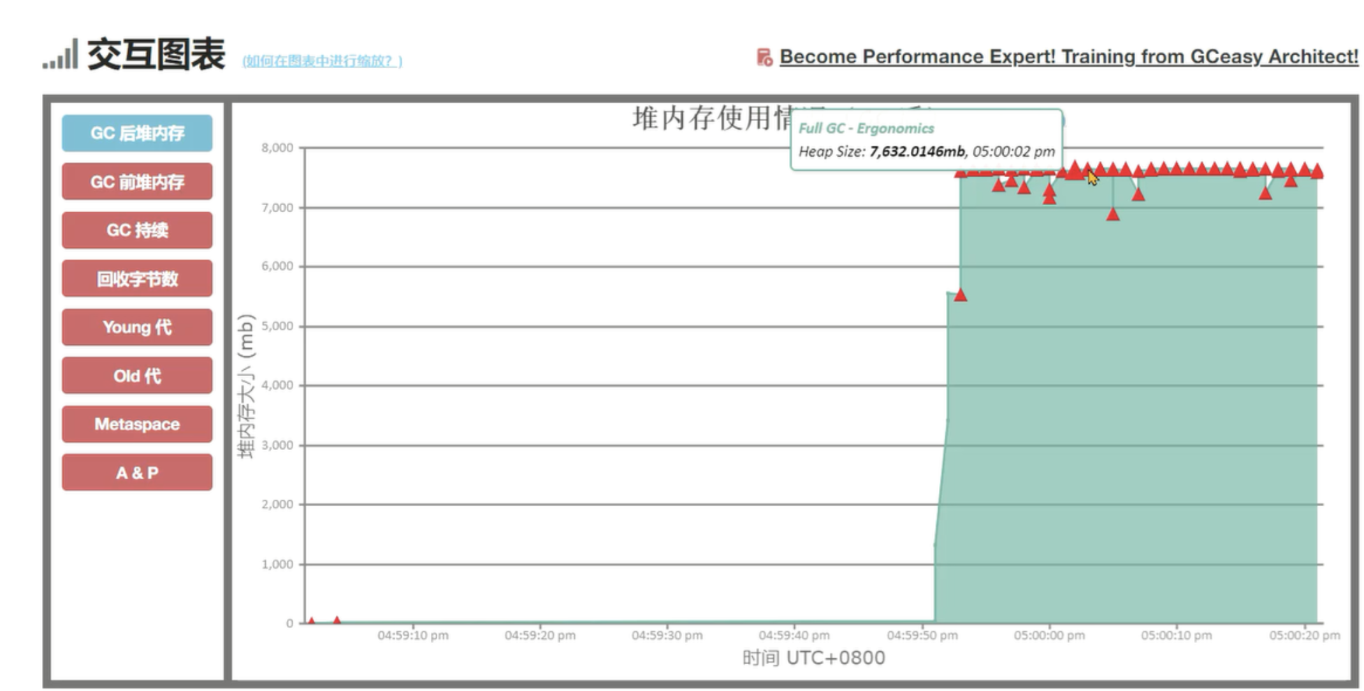This screenshot has height=691, width=1364.
Task: Switch to the Young 代 chart
Action: 137,327
